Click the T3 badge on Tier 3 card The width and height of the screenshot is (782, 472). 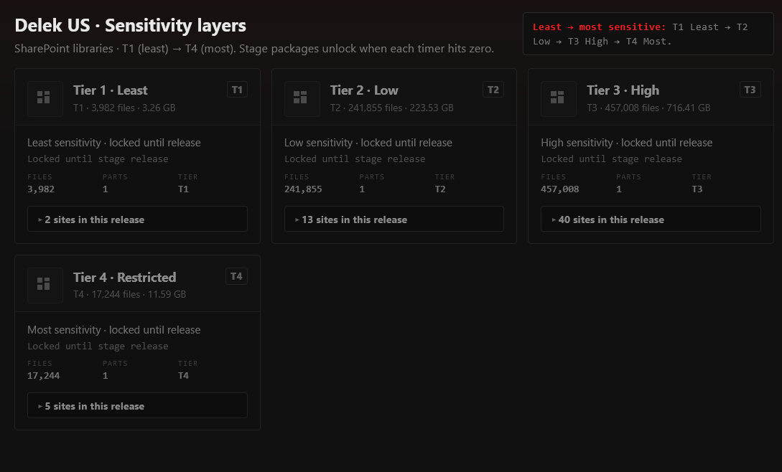(x=750, y=90)
